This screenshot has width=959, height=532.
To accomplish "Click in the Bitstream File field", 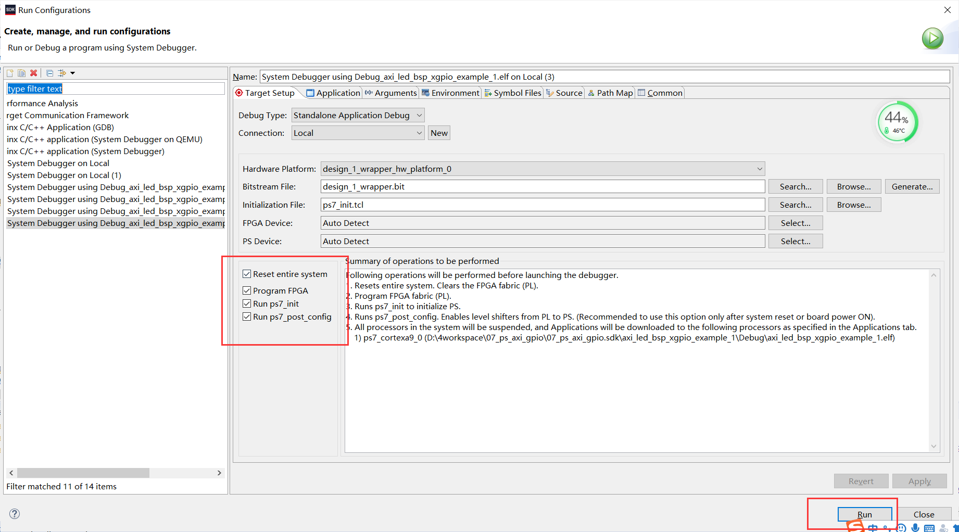I will 542,186.
